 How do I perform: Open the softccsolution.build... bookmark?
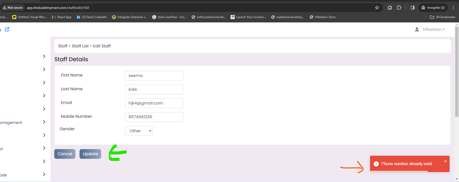(x=208, y=17)
